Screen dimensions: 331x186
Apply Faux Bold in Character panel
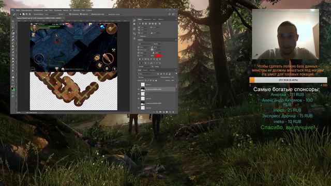coord(140,59)
